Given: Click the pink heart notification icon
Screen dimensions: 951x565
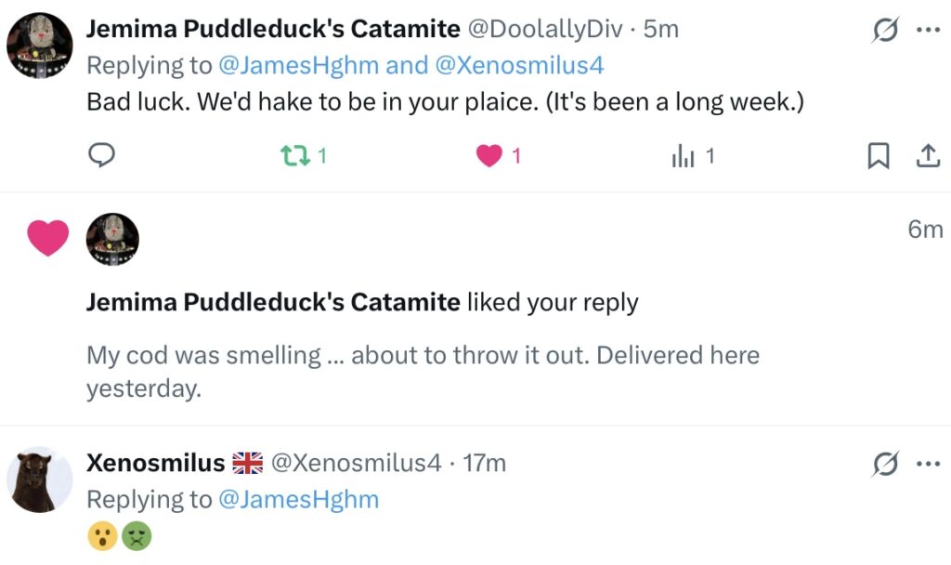Looking at the screenshot, I should click(x=48, y=238).
